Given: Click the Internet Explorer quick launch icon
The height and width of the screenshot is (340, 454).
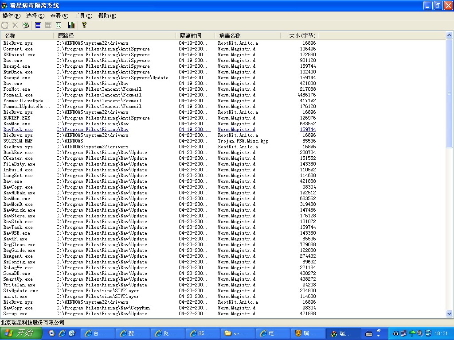Looking at the screenshot, I should (62, 333).
